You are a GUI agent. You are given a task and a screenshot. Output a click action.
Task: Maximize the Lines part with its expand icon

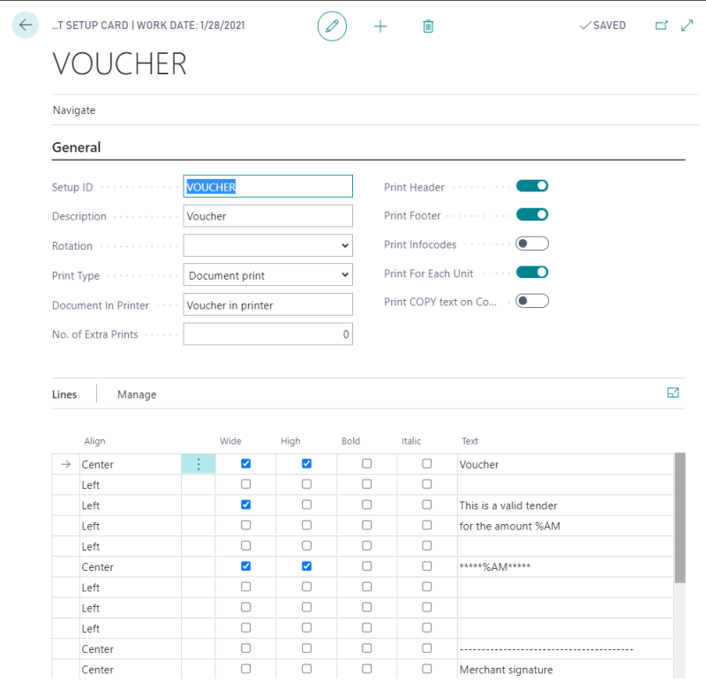coord(672,393)
